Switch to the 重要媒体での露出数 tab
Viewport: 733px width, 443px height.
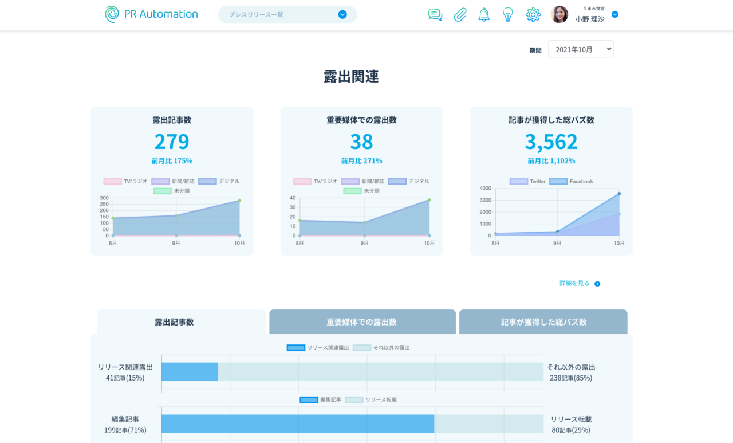pos(362,322)
